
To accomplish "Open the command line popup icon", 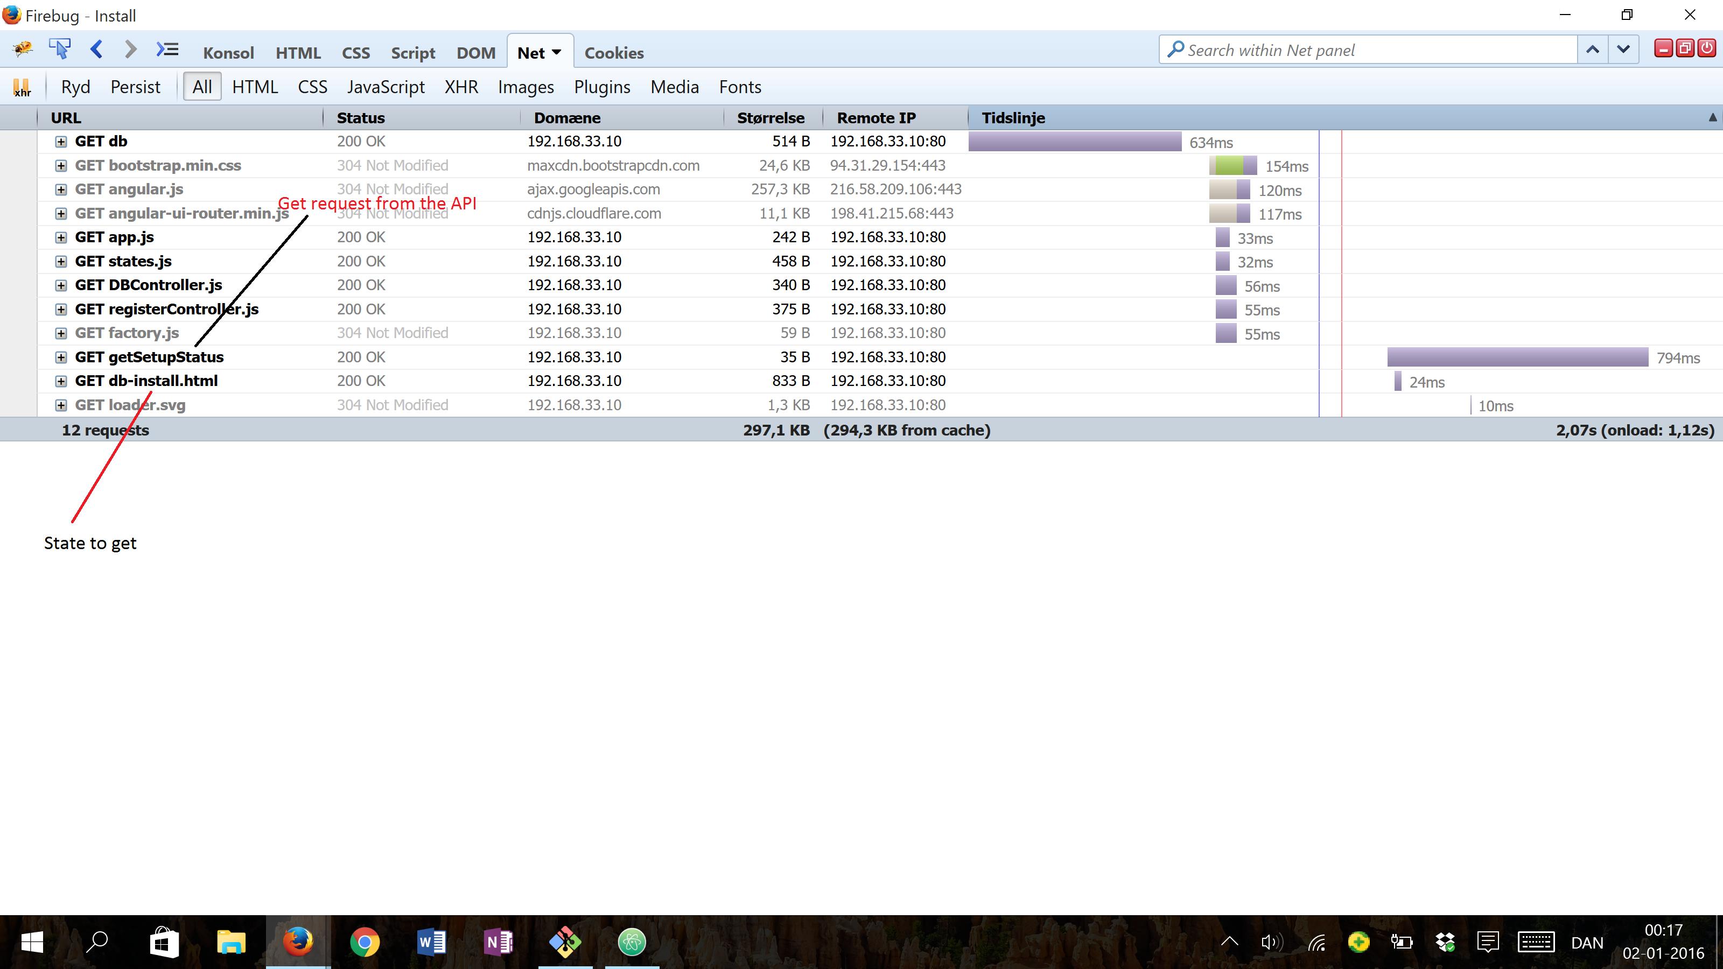I will click(167, 50).
